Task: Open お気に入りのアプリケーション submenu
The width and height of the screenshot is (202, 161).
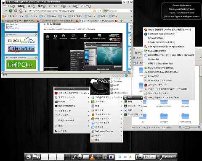Action: (72, 93)
